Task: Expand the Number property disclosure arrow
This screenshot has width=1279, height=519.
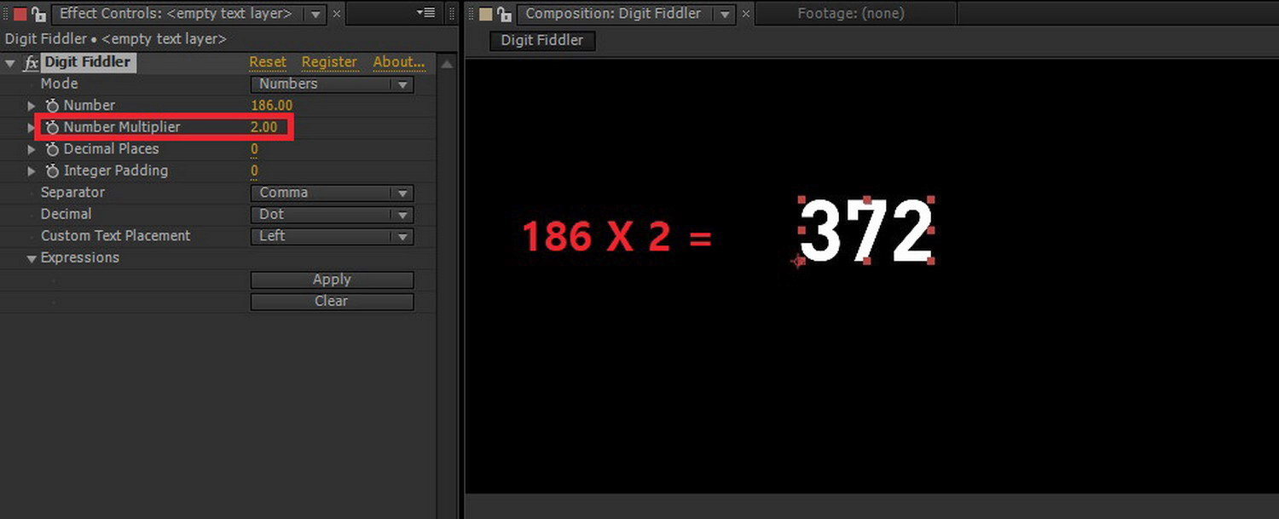Action: (32, 105)
